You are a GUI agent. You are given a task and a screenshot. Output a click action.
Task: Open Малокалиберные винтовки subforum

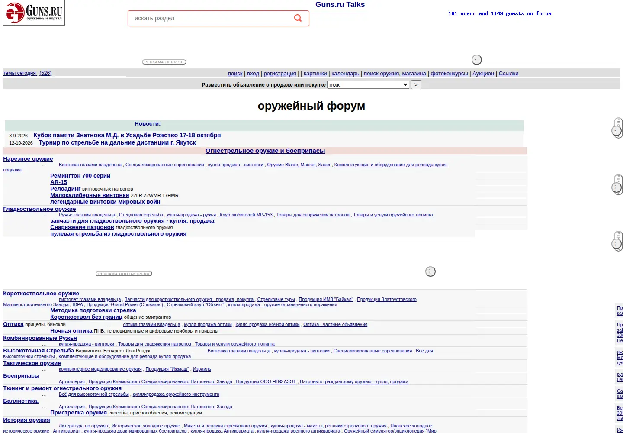coord(90,195)
